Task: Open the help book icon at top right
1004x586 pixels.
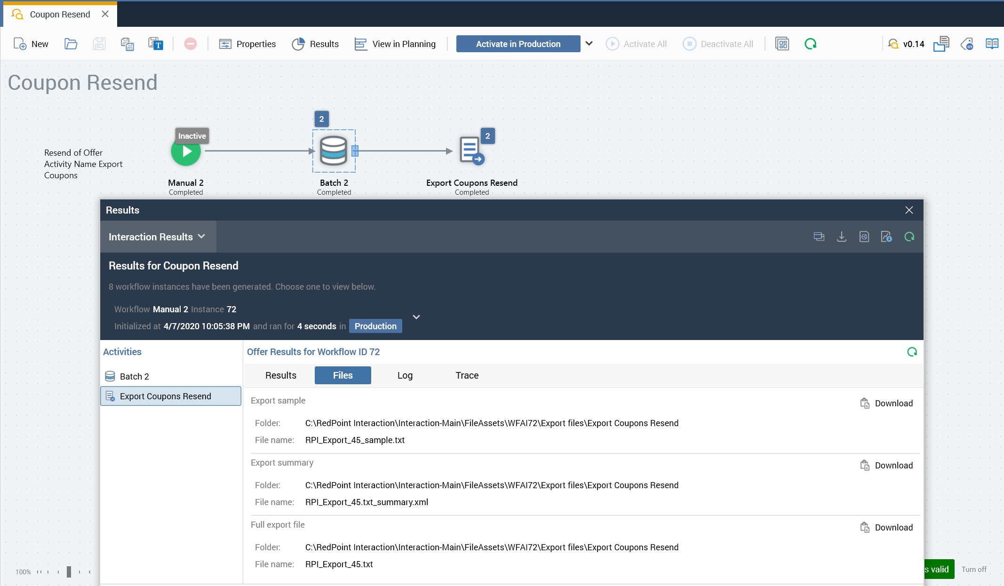Action: [x=992, y=44]
